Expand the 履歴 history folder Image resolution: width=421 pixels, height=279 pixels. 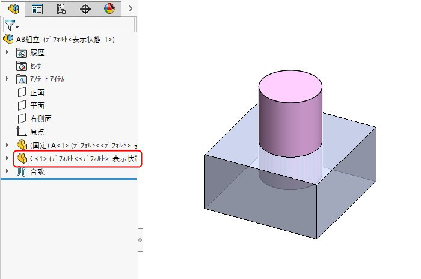8,53
